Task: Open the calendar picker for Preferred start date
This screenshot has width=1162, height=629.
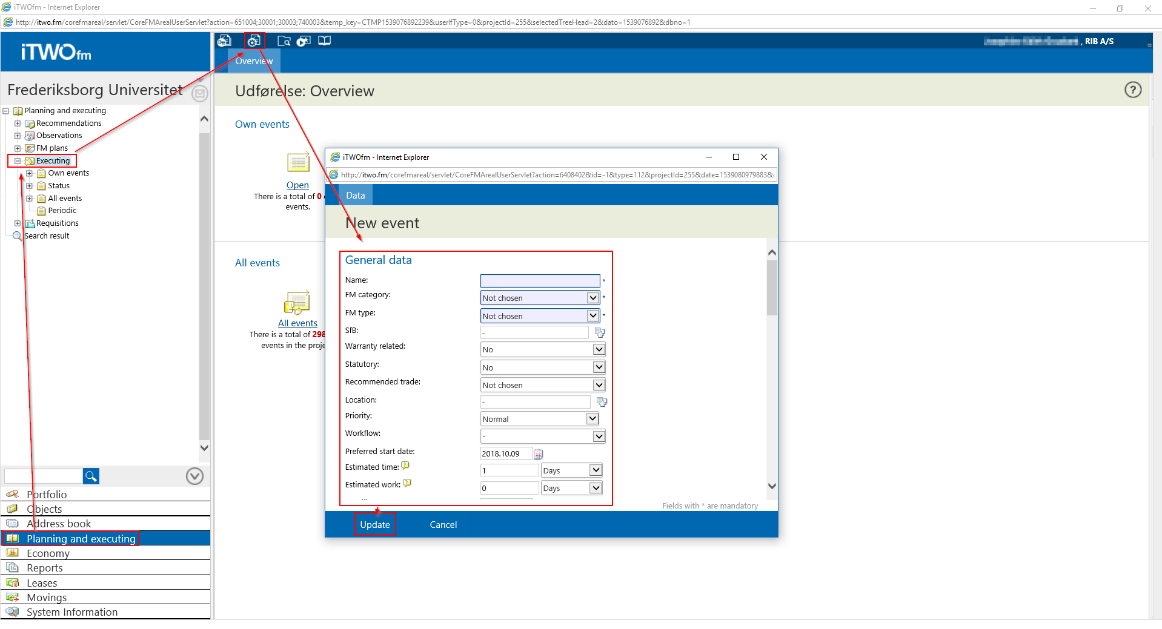Action: pos(538,454)
